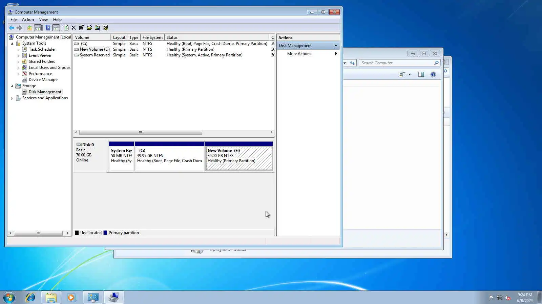The image size is (542, 304).
Task: Select Event Viewer in the tree
Action: tap(40, 55)
